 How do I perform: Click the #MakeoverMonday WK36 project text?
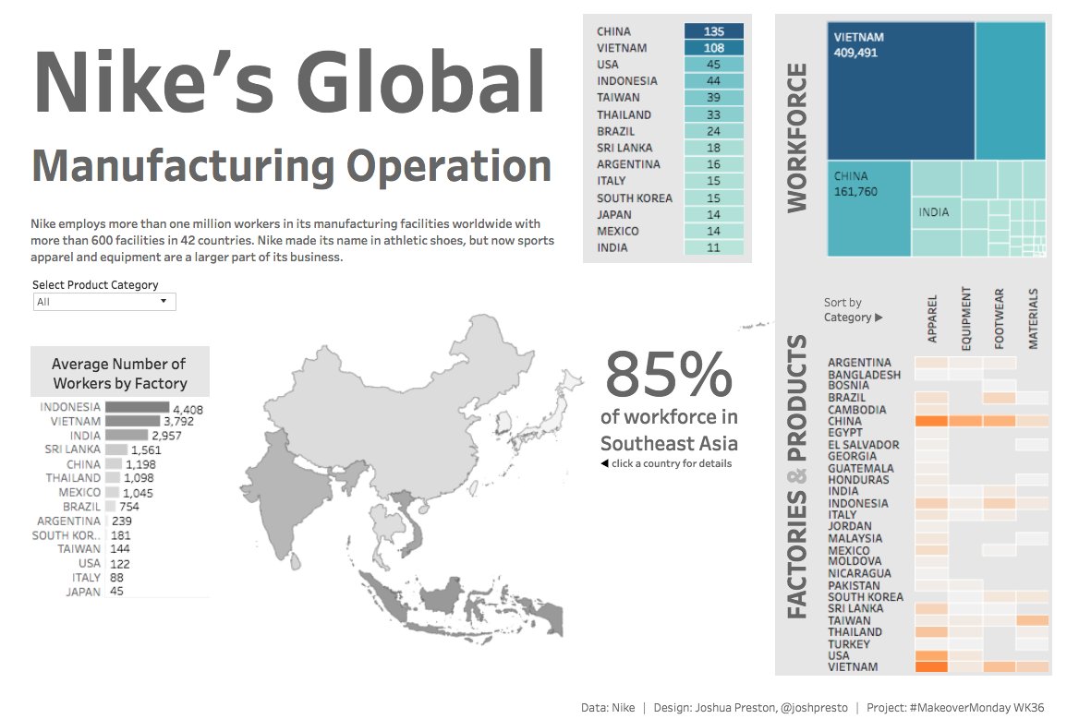pos(977,707)
